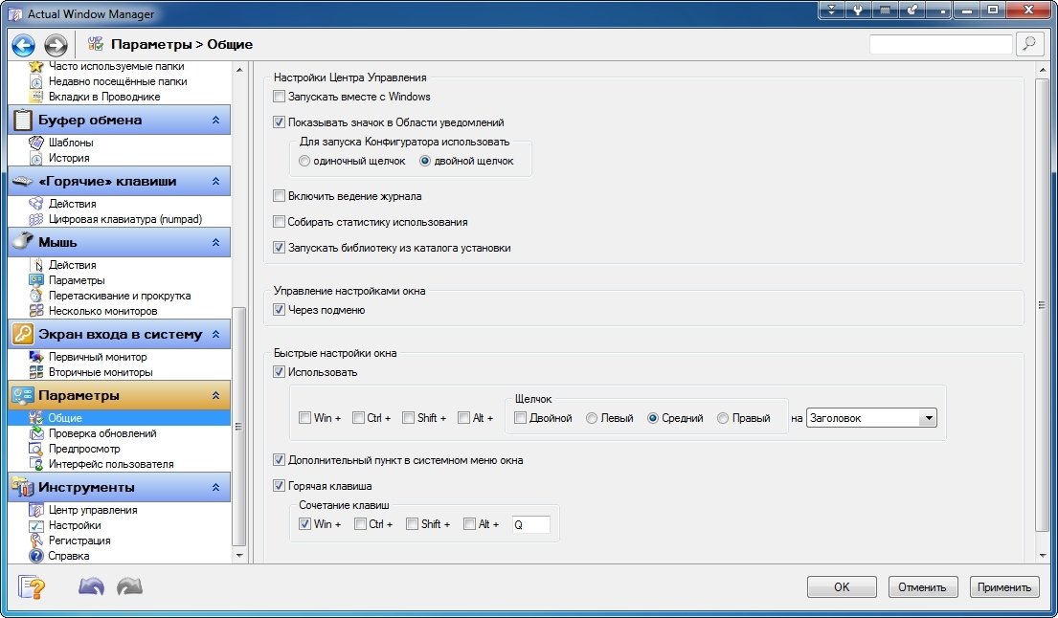Click the search magnifier icon
Image resolution: width=1058 pixels, height=618 pixels.
pyautogui.click(x=1028, y=44)
